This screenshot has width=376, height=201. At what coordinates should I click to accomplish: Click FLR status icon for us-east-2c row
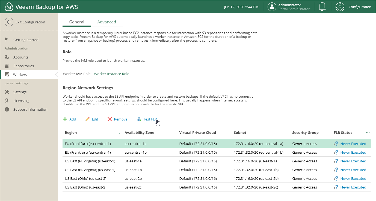[336, 187]
